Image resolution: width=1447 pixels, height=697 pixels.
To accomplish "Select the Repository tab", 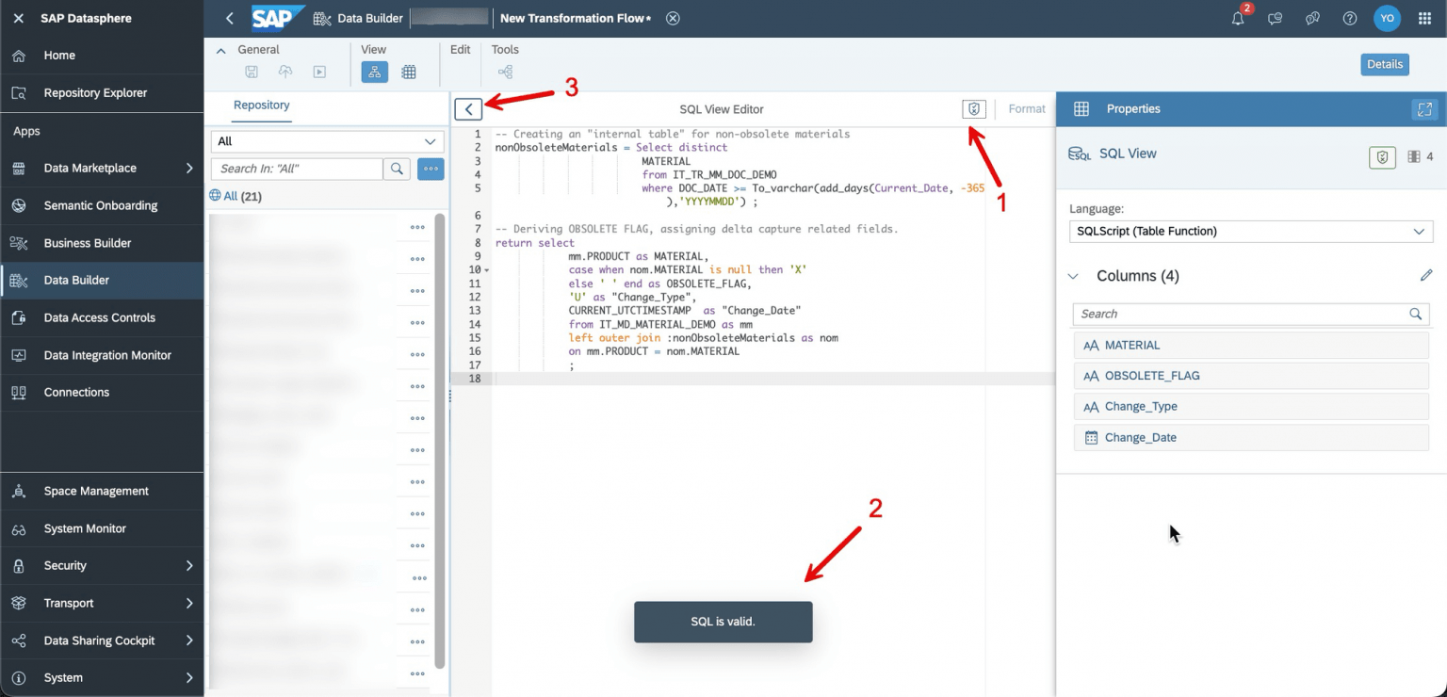I will tap(262, 105).
